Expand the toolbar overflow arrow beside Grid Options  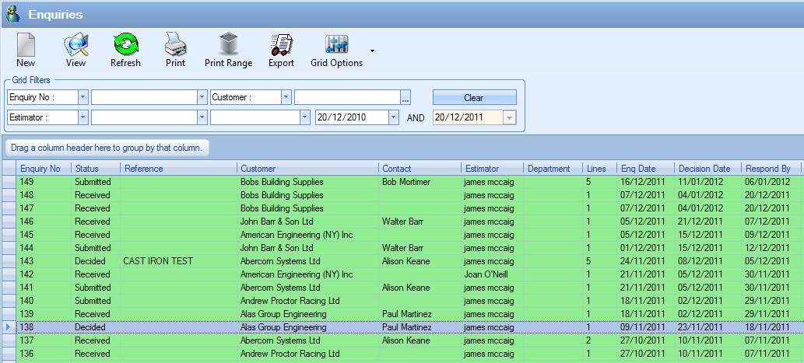tap(372, 51)
